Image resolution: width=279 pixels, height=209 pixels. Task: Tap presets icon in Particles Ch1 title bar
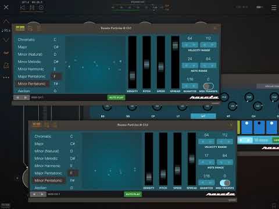pos(30,28)
